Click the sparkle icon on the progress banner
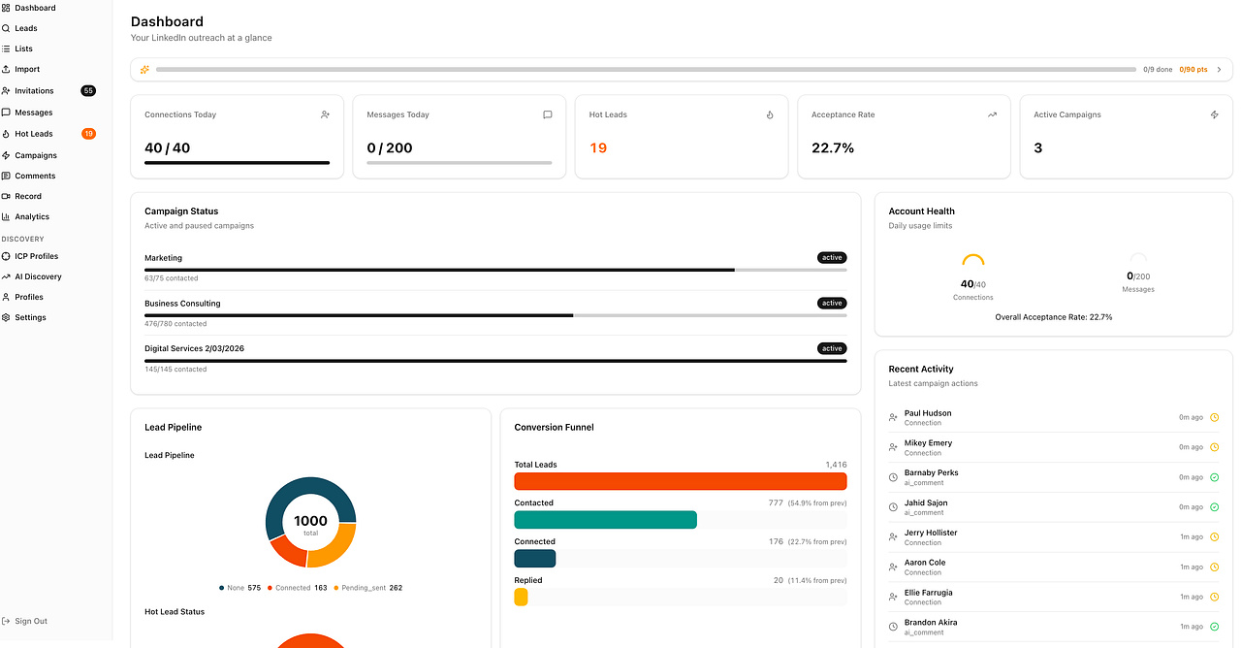This screenshot has width=1241, height=648. click(x=144, y=70)
